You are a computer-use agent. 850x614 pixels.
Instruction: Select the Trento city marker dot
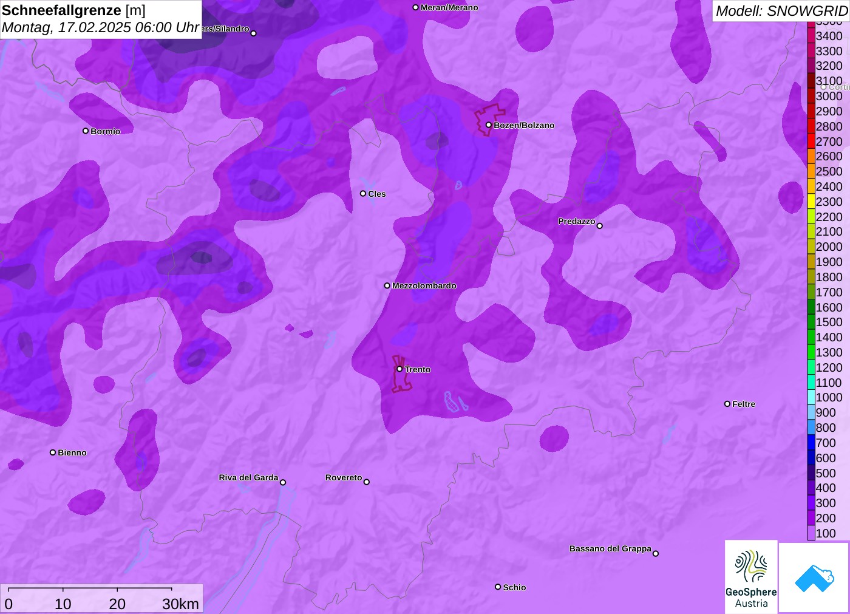coord(399,369)
